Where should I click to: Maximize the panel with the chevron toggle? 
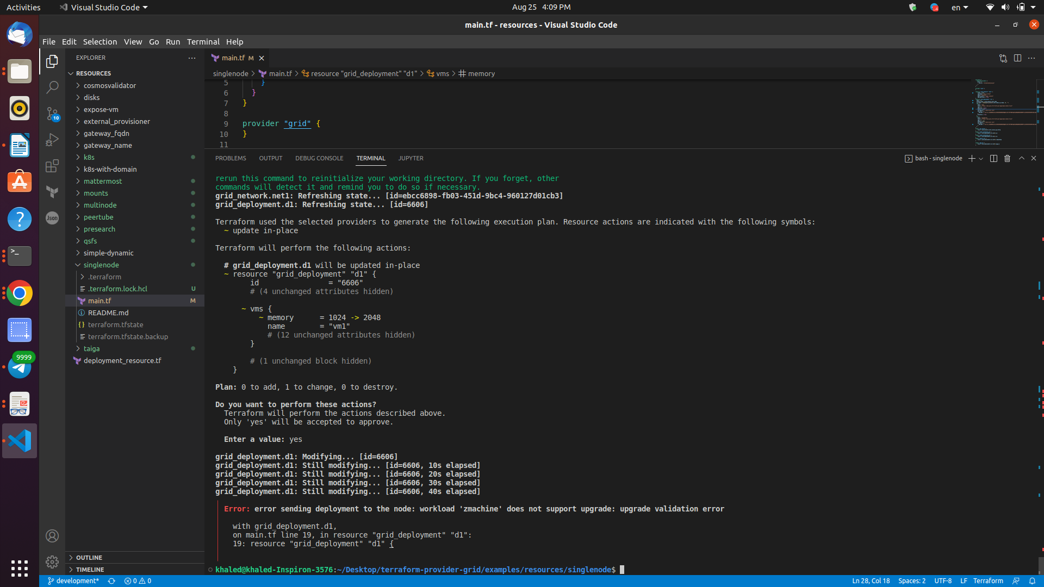coord(1021,158)
